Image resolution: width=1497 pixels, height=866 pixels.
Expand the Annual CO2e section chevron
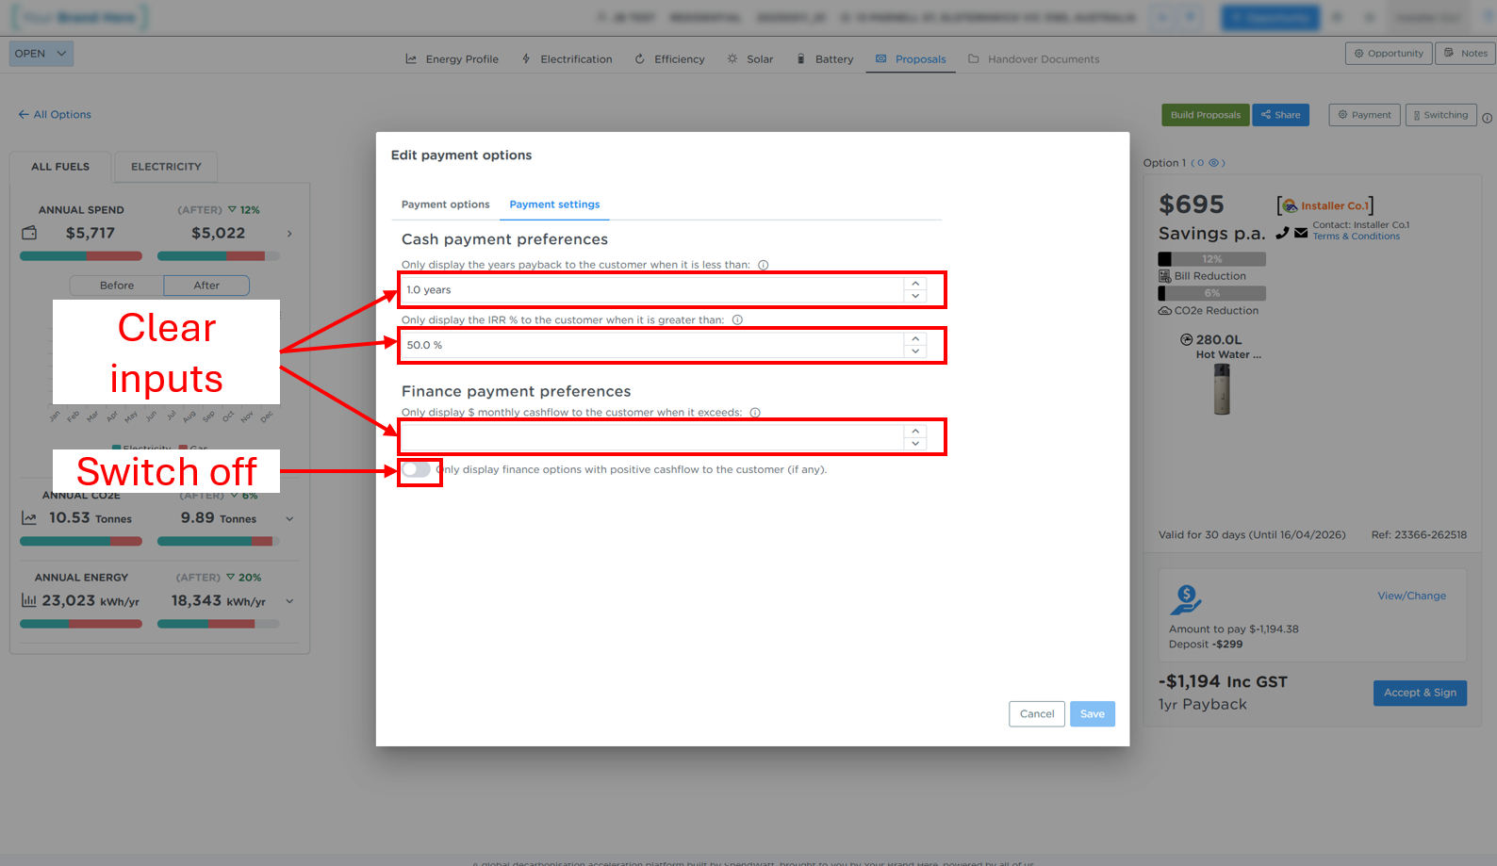[x=289, y=518]
